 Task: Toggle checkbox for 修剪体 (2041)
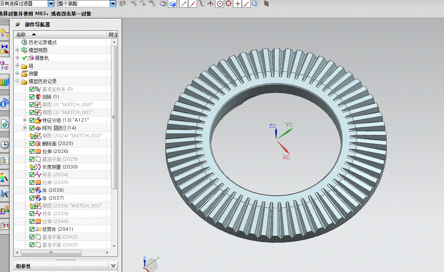click(32, 229)
